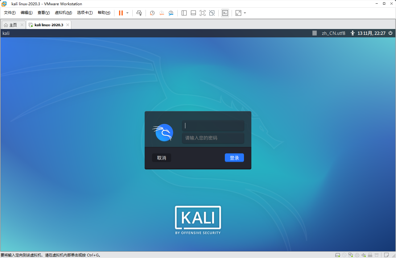
Task: Click the sound card status icon
Action: 364,255
